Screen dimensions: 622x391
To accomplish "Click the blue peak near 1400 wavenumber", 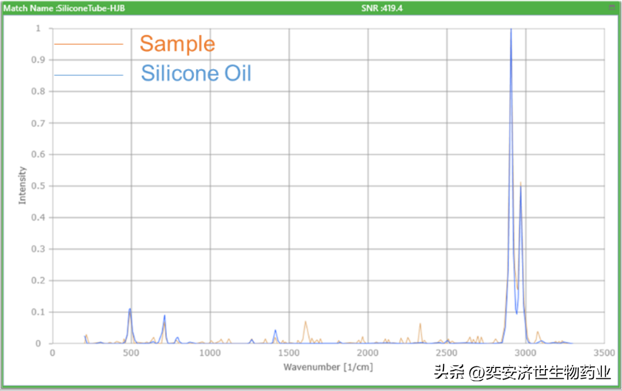I will coord(275,331).
